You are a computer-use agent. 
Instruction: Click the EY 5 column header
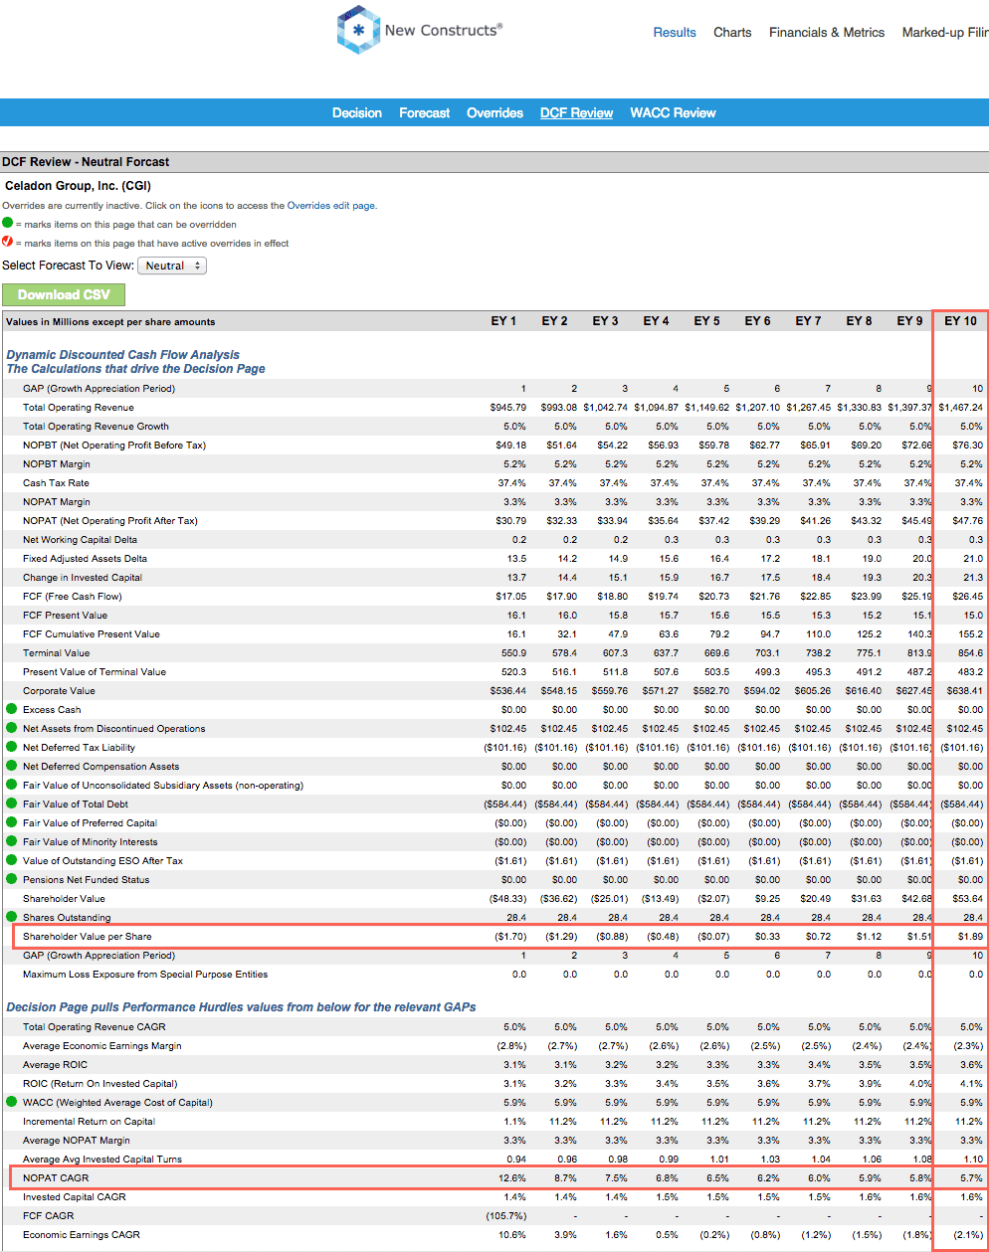pyautogui.click(x=706, y=321)
